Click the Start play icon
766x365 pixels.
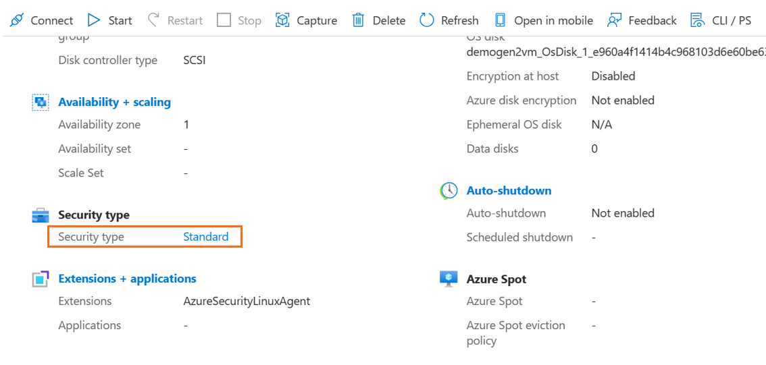(x=94, y=20)
